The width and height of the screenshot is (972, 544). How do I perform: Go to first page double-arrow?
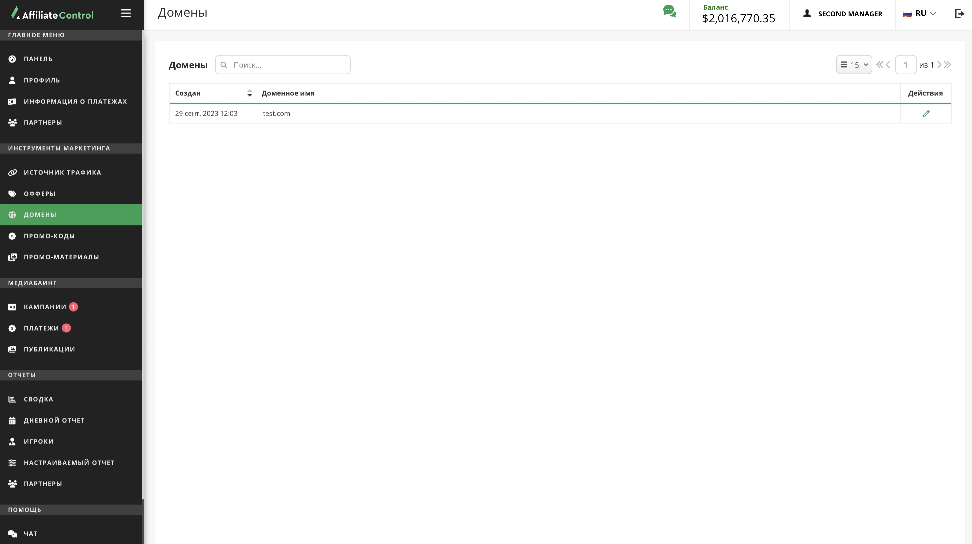879,65
